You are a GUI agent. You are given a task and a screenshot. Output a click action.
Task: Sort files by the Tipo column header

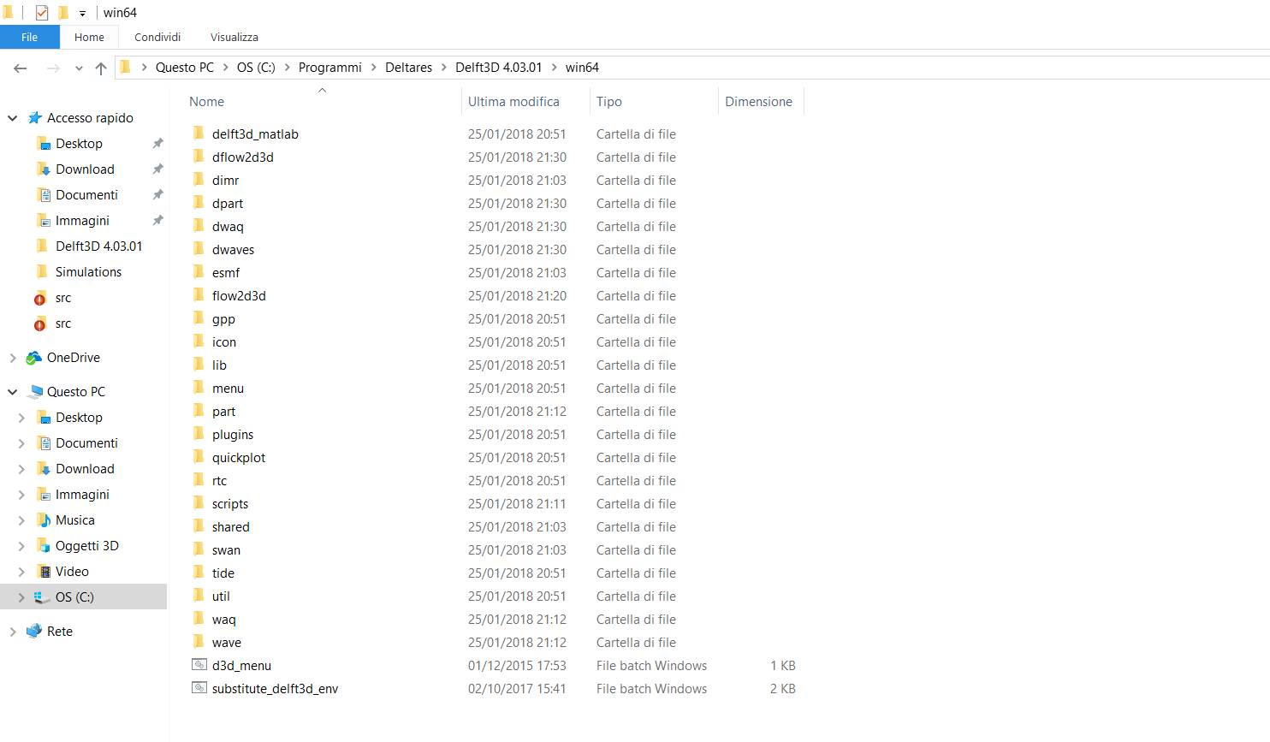coord(609,102)
